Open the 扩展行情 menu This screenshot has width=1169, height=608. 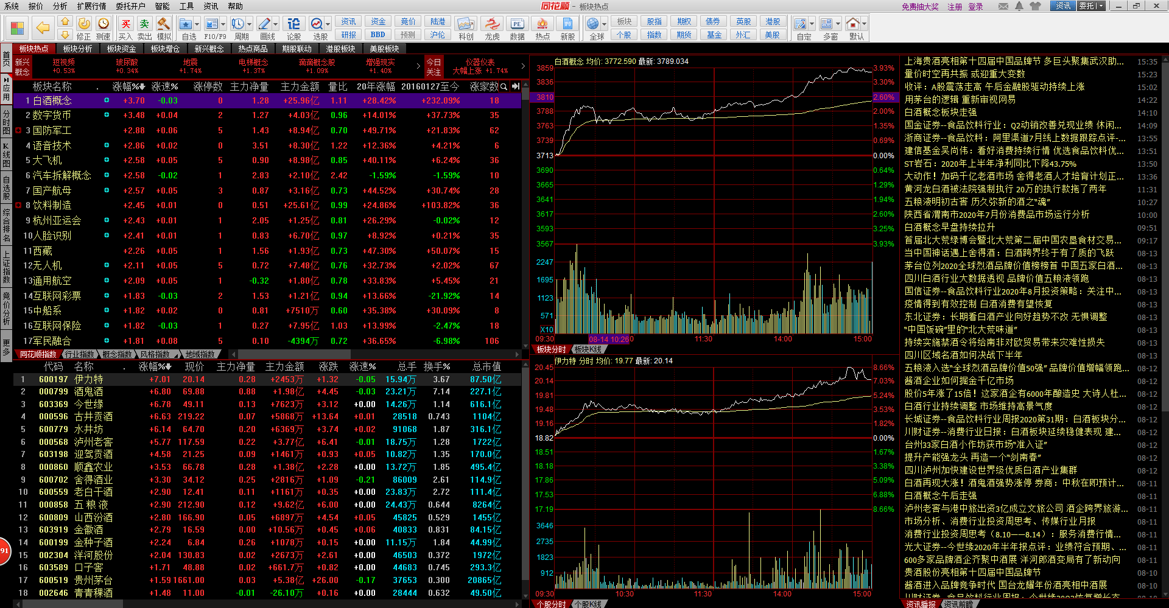92,6
